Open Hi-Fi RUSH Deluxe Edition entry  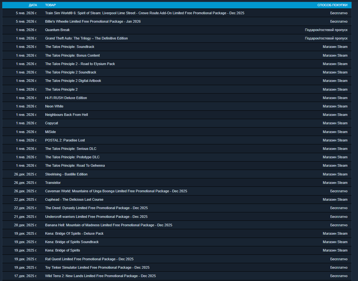pyautogui.click(x=177, y=98)
